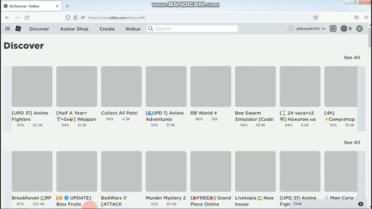Viewport: 372px width, 209px height.
Task: Click See All for the first row
Action: click(x=352, y=57)
